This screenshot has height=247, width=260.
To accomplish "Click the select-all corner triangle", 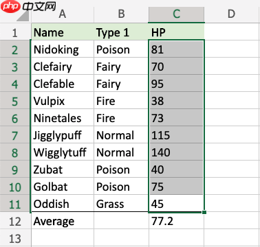I will coord(23,16).
